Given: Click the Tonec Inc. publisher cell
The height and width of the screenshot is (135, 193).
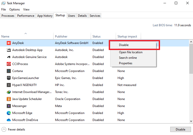Looking at the screenshot, I should tap(61, 92).
